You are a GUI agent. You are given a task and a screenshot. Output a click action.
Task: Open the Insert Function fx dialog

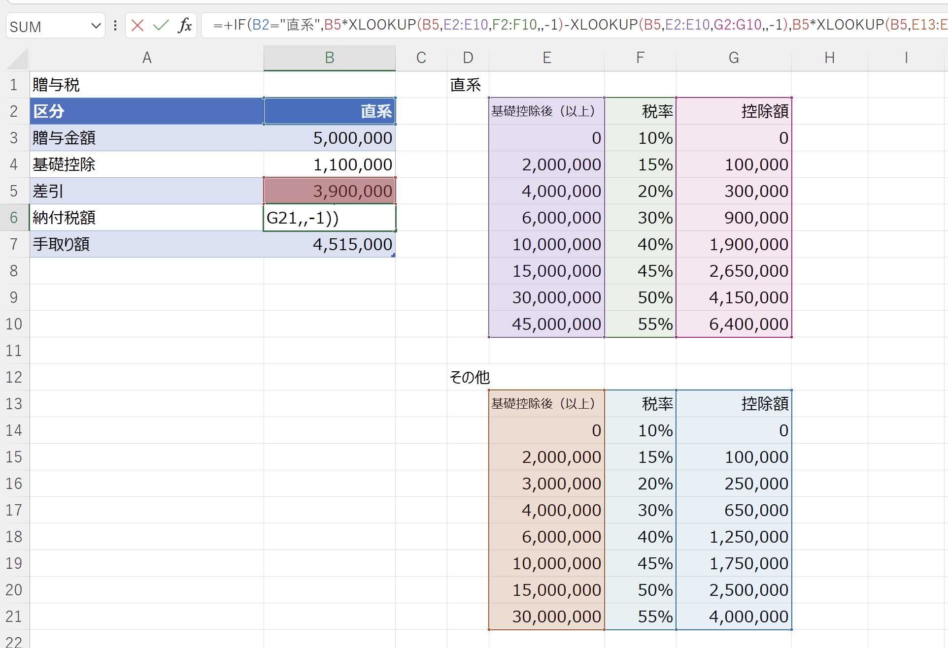click(x=185, y=26)
